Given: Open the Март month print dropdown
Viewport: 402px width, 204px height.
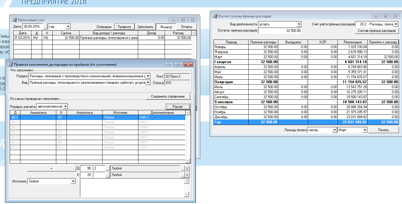Looking at the screenshot, I should [365, 130].
